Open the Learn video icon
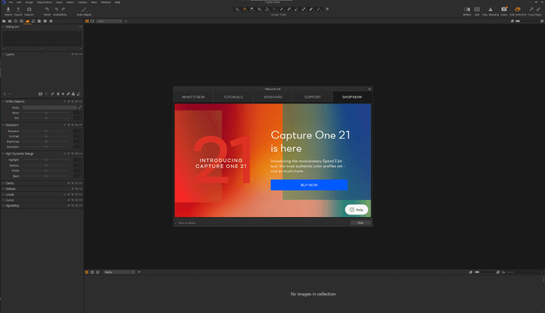 click(x=504, y=9)
